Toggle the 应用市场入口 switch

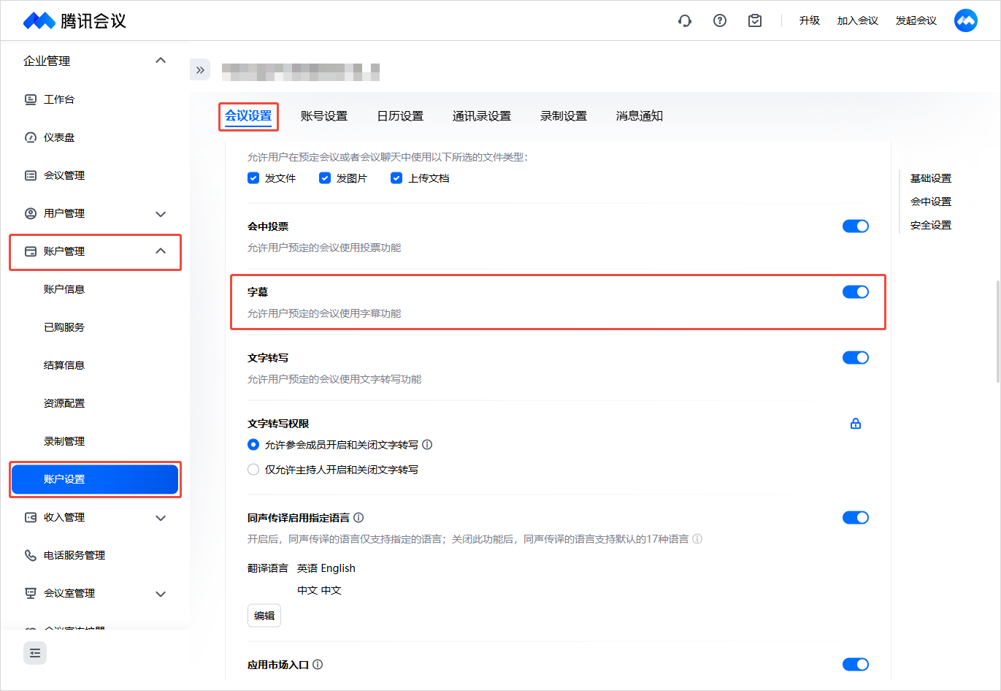click(x=856, y=665)
